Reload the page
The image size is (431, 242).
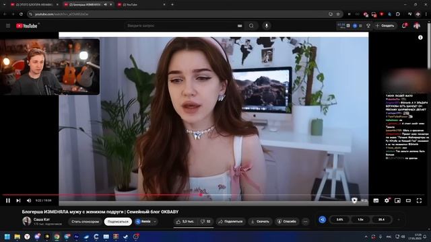click(21, 14)
